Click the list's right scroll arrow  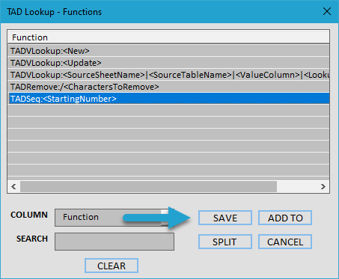coord(323,186)
